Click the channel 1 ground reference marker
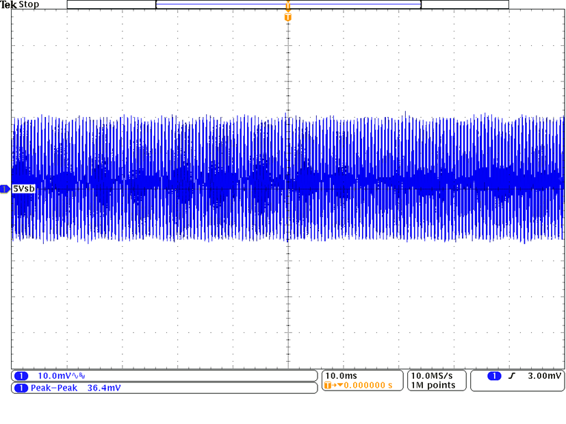566x424 pixels. point(5,189)
